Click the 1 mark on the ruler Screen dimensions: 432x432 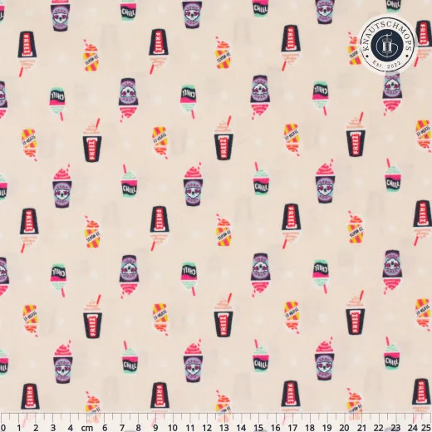(x=19, y=427)
